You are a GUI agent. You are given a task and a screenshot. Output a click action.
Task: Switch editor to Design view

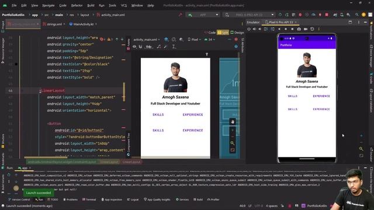pyautogui.click(x=237, y=33)
